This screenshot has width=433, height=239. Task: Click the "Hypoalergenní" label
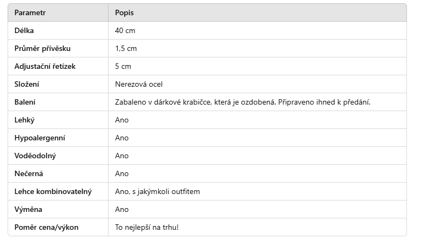pos(40,138)
